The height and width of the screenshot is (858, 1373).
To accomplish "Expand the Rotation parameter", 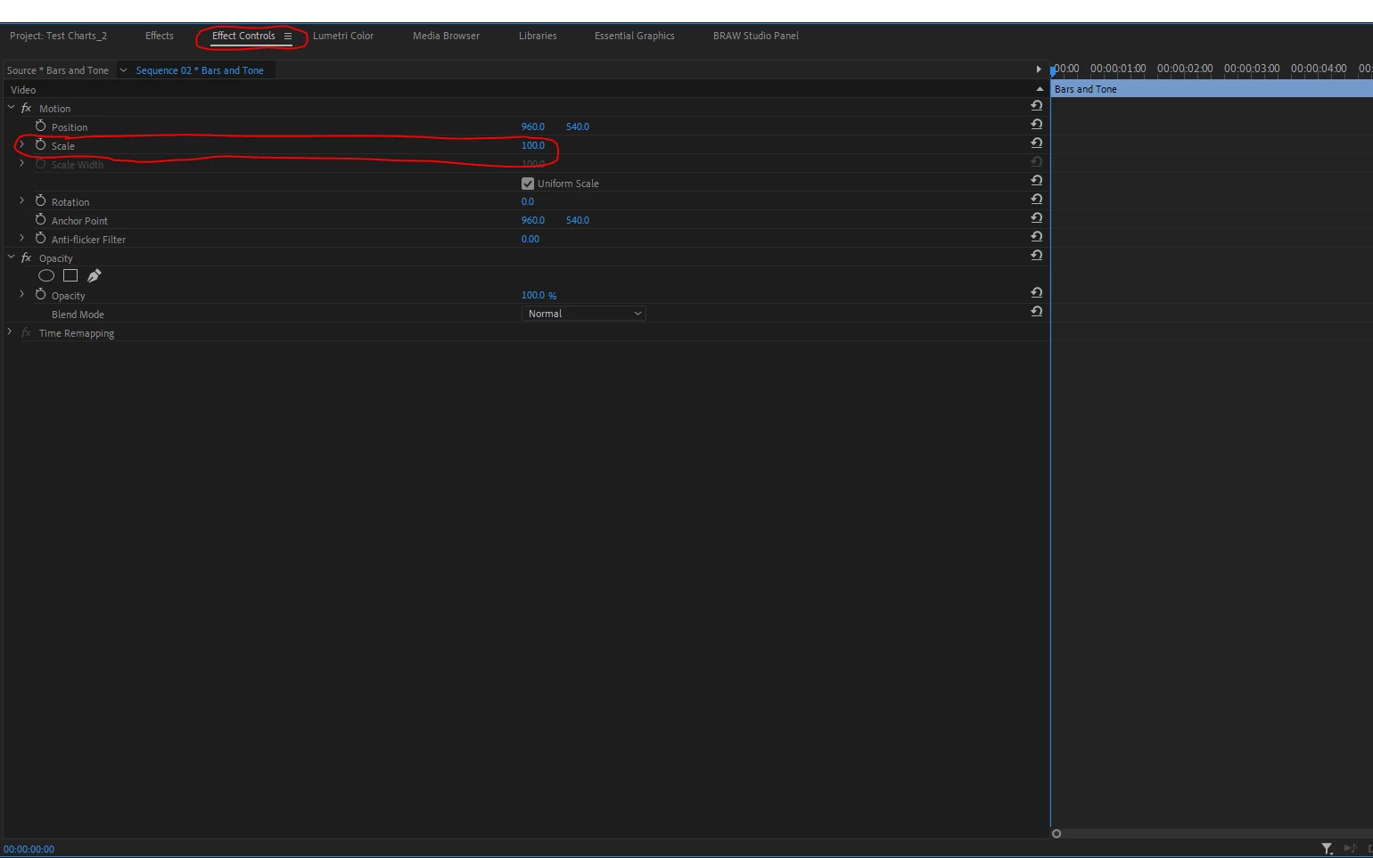I will point(22,200).
